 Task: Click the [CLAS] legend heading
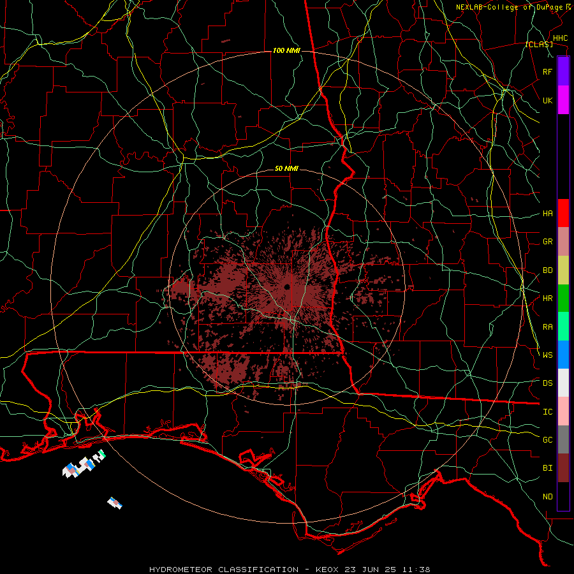(539, 45)
